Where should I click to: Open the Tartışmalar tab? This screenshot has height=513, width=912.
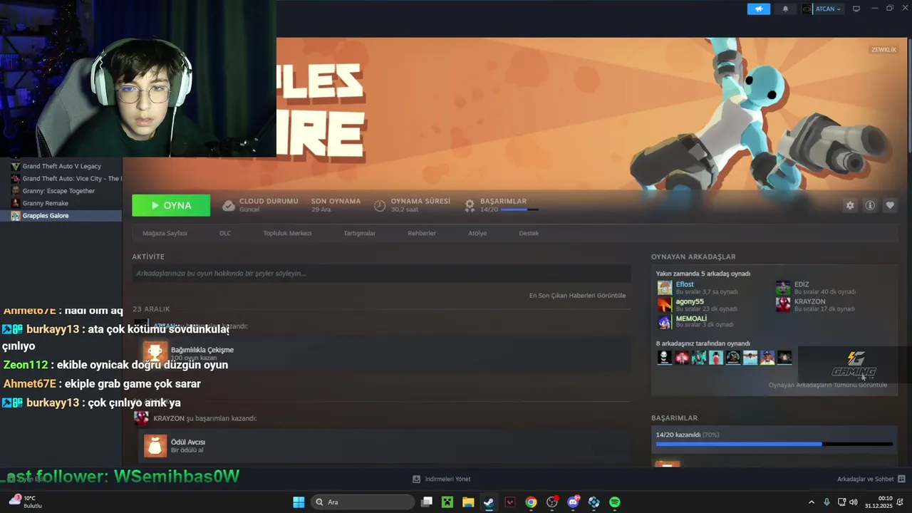coord(359,233)
